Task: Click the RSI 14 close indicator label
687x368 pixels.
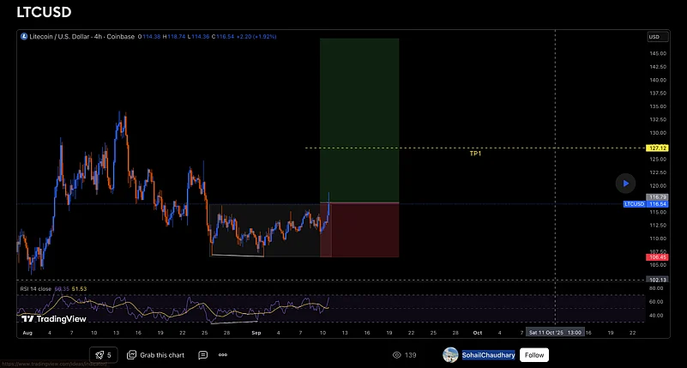Action: tap(35, 289)
